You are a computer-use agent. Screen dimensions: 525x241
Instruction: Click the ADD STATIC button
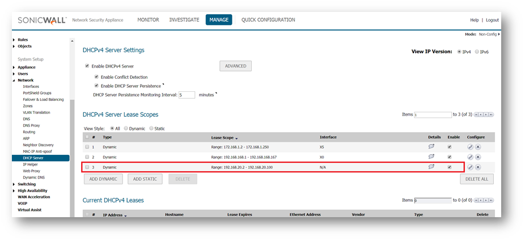point(145,179)
